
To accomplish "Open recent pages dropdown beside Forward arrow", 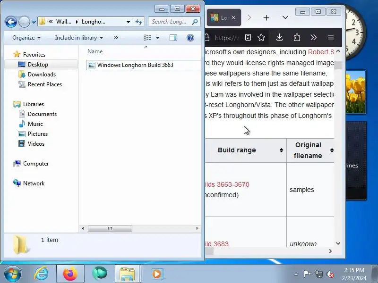I will 34,22.
